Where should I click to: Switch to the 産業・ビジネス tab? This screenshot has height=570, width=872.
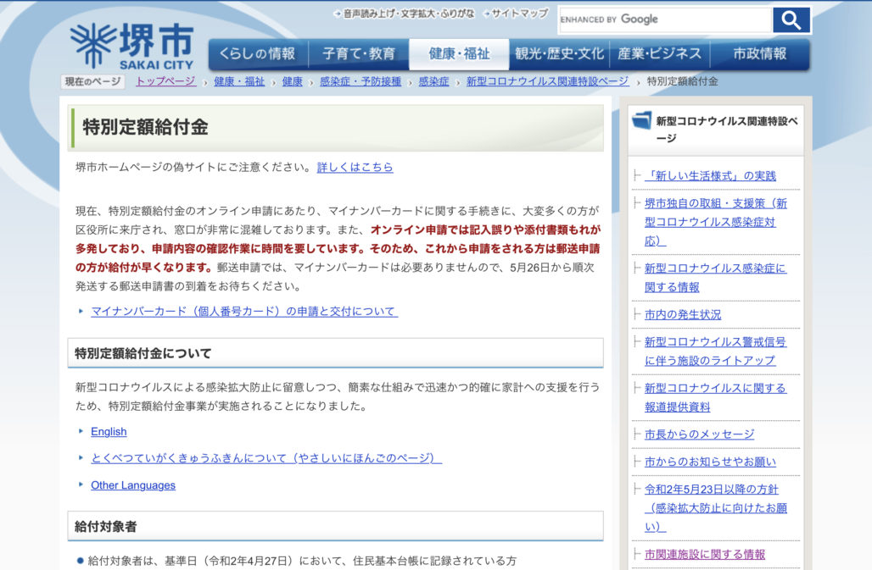(x=659, y=54)
